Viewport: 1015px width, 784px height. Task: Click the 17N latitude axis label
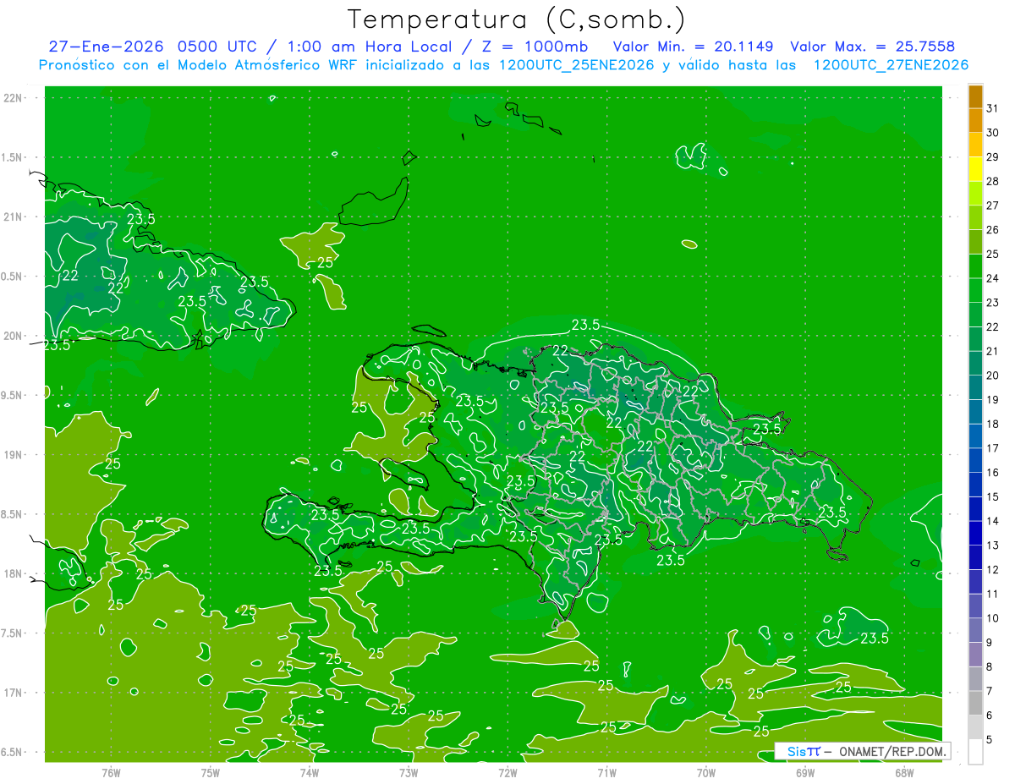(14, 693)
